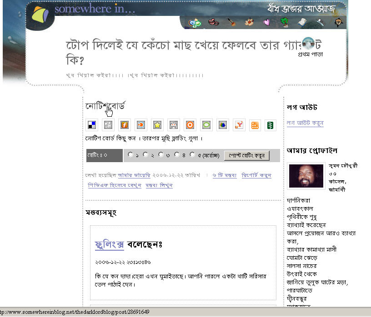This screenshot has height=317, width=371.
Task: Click the green speech bubble Technorati icon
Action: click(206, 125)
